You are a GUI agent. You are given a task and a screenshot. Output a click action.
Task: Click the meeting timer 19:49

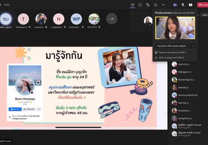7,5
